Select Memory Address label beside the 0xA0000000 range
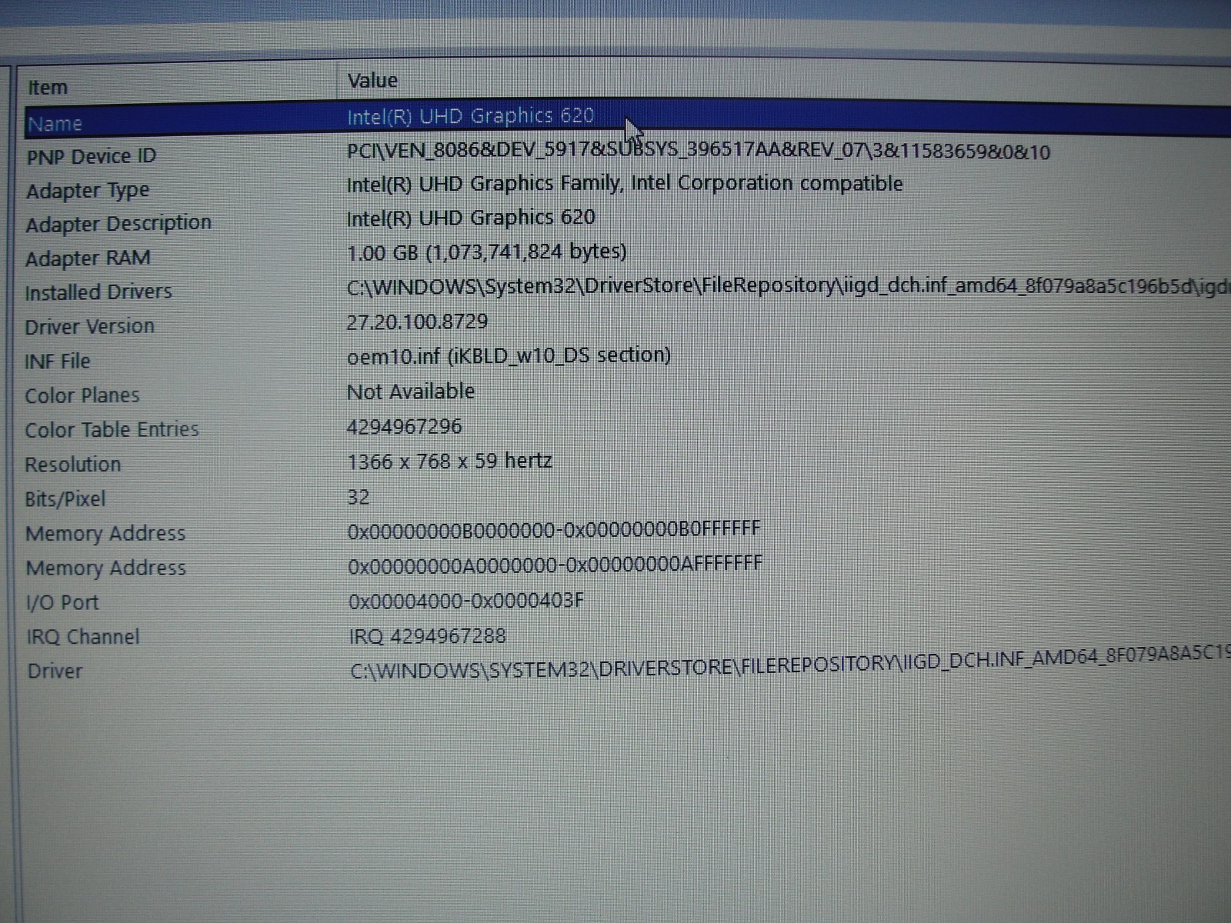The height and width of the screenshot is (923, 1231). [x=106, y=568]
